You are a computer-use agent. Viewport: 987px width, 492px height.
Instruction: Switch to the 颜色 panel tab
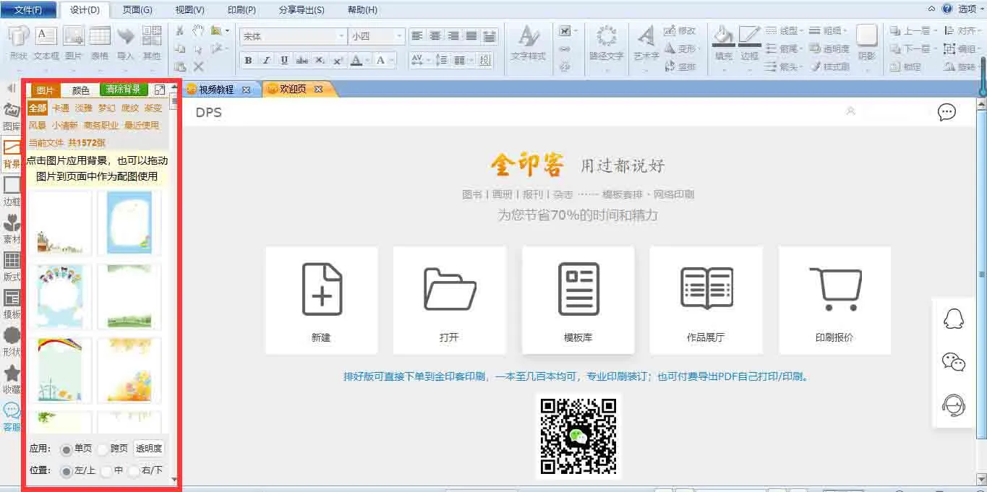[81, 90]
